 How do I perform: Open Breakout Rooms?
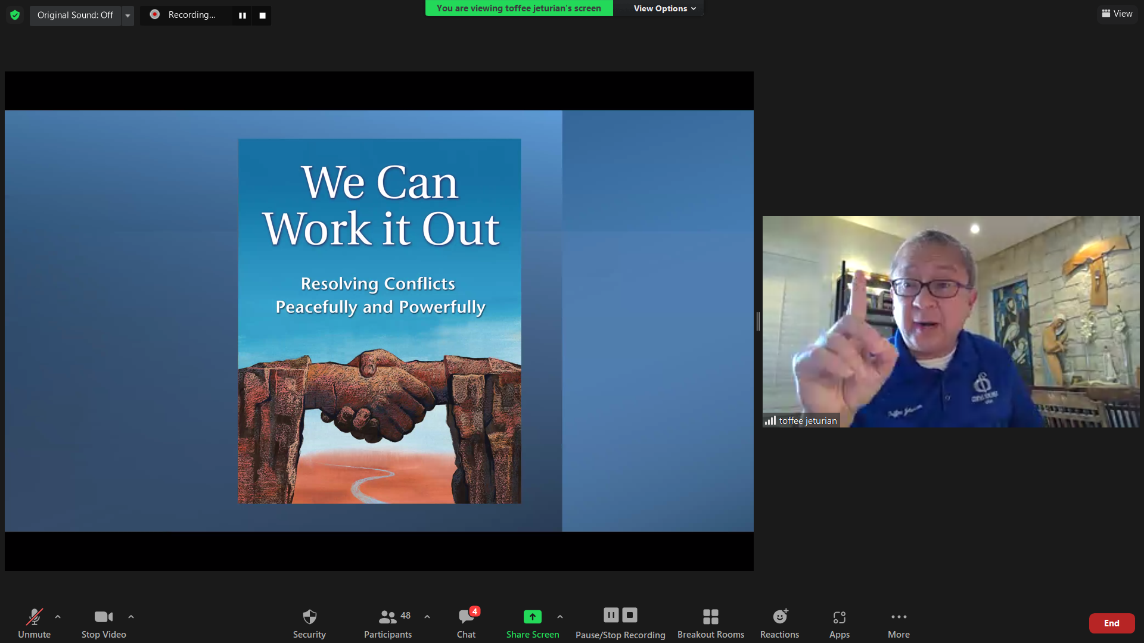pos(711,623)
